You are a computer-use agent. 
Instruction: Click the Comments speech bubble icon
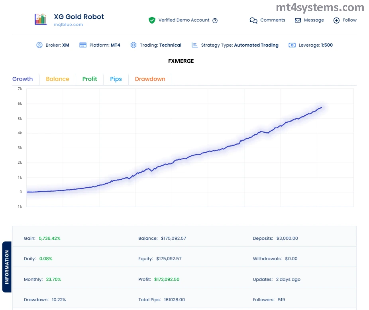pos(253,20)
